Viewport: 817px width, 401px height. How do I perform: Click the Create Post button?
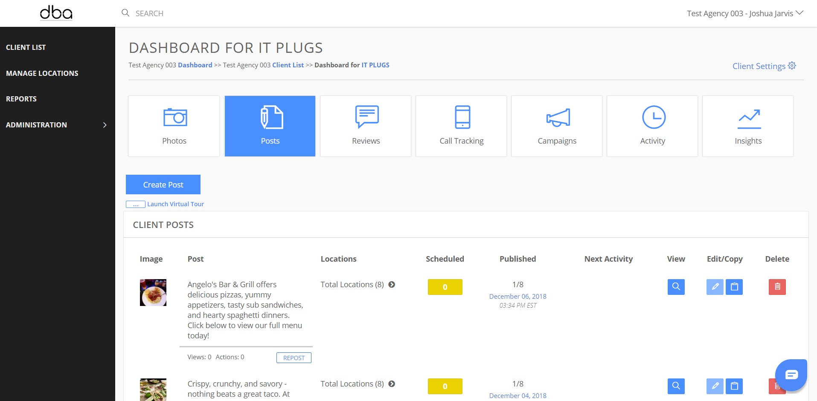click(163, 185)
